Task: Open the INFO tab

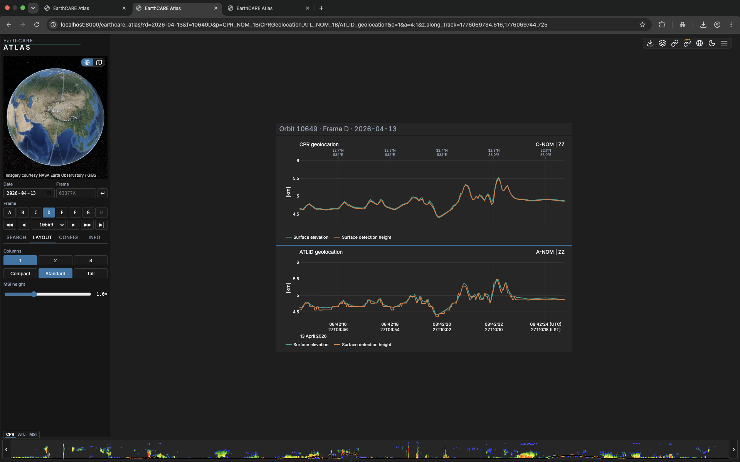Action: coord(94,238)
